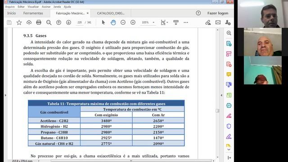Open search tool in right pane
The width and height of the screenshot is (288, 162).
(x=229, y=33)
